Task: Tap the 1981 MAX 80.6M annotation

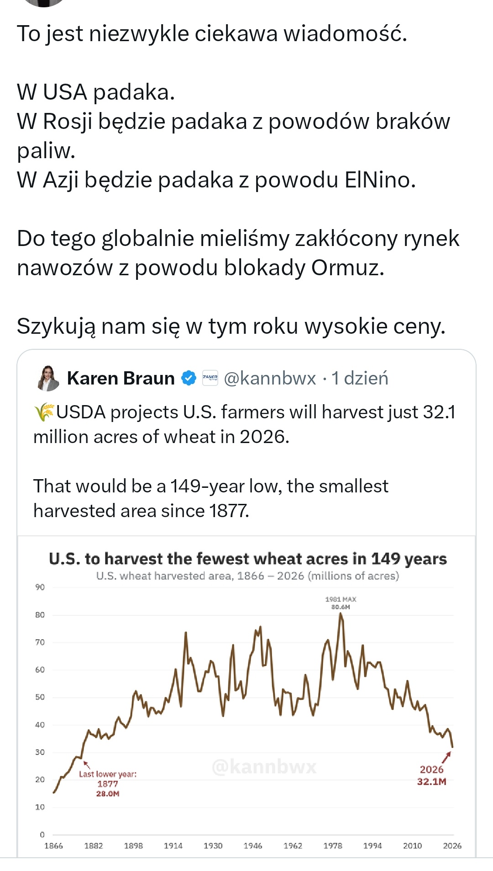Action: 341,603
